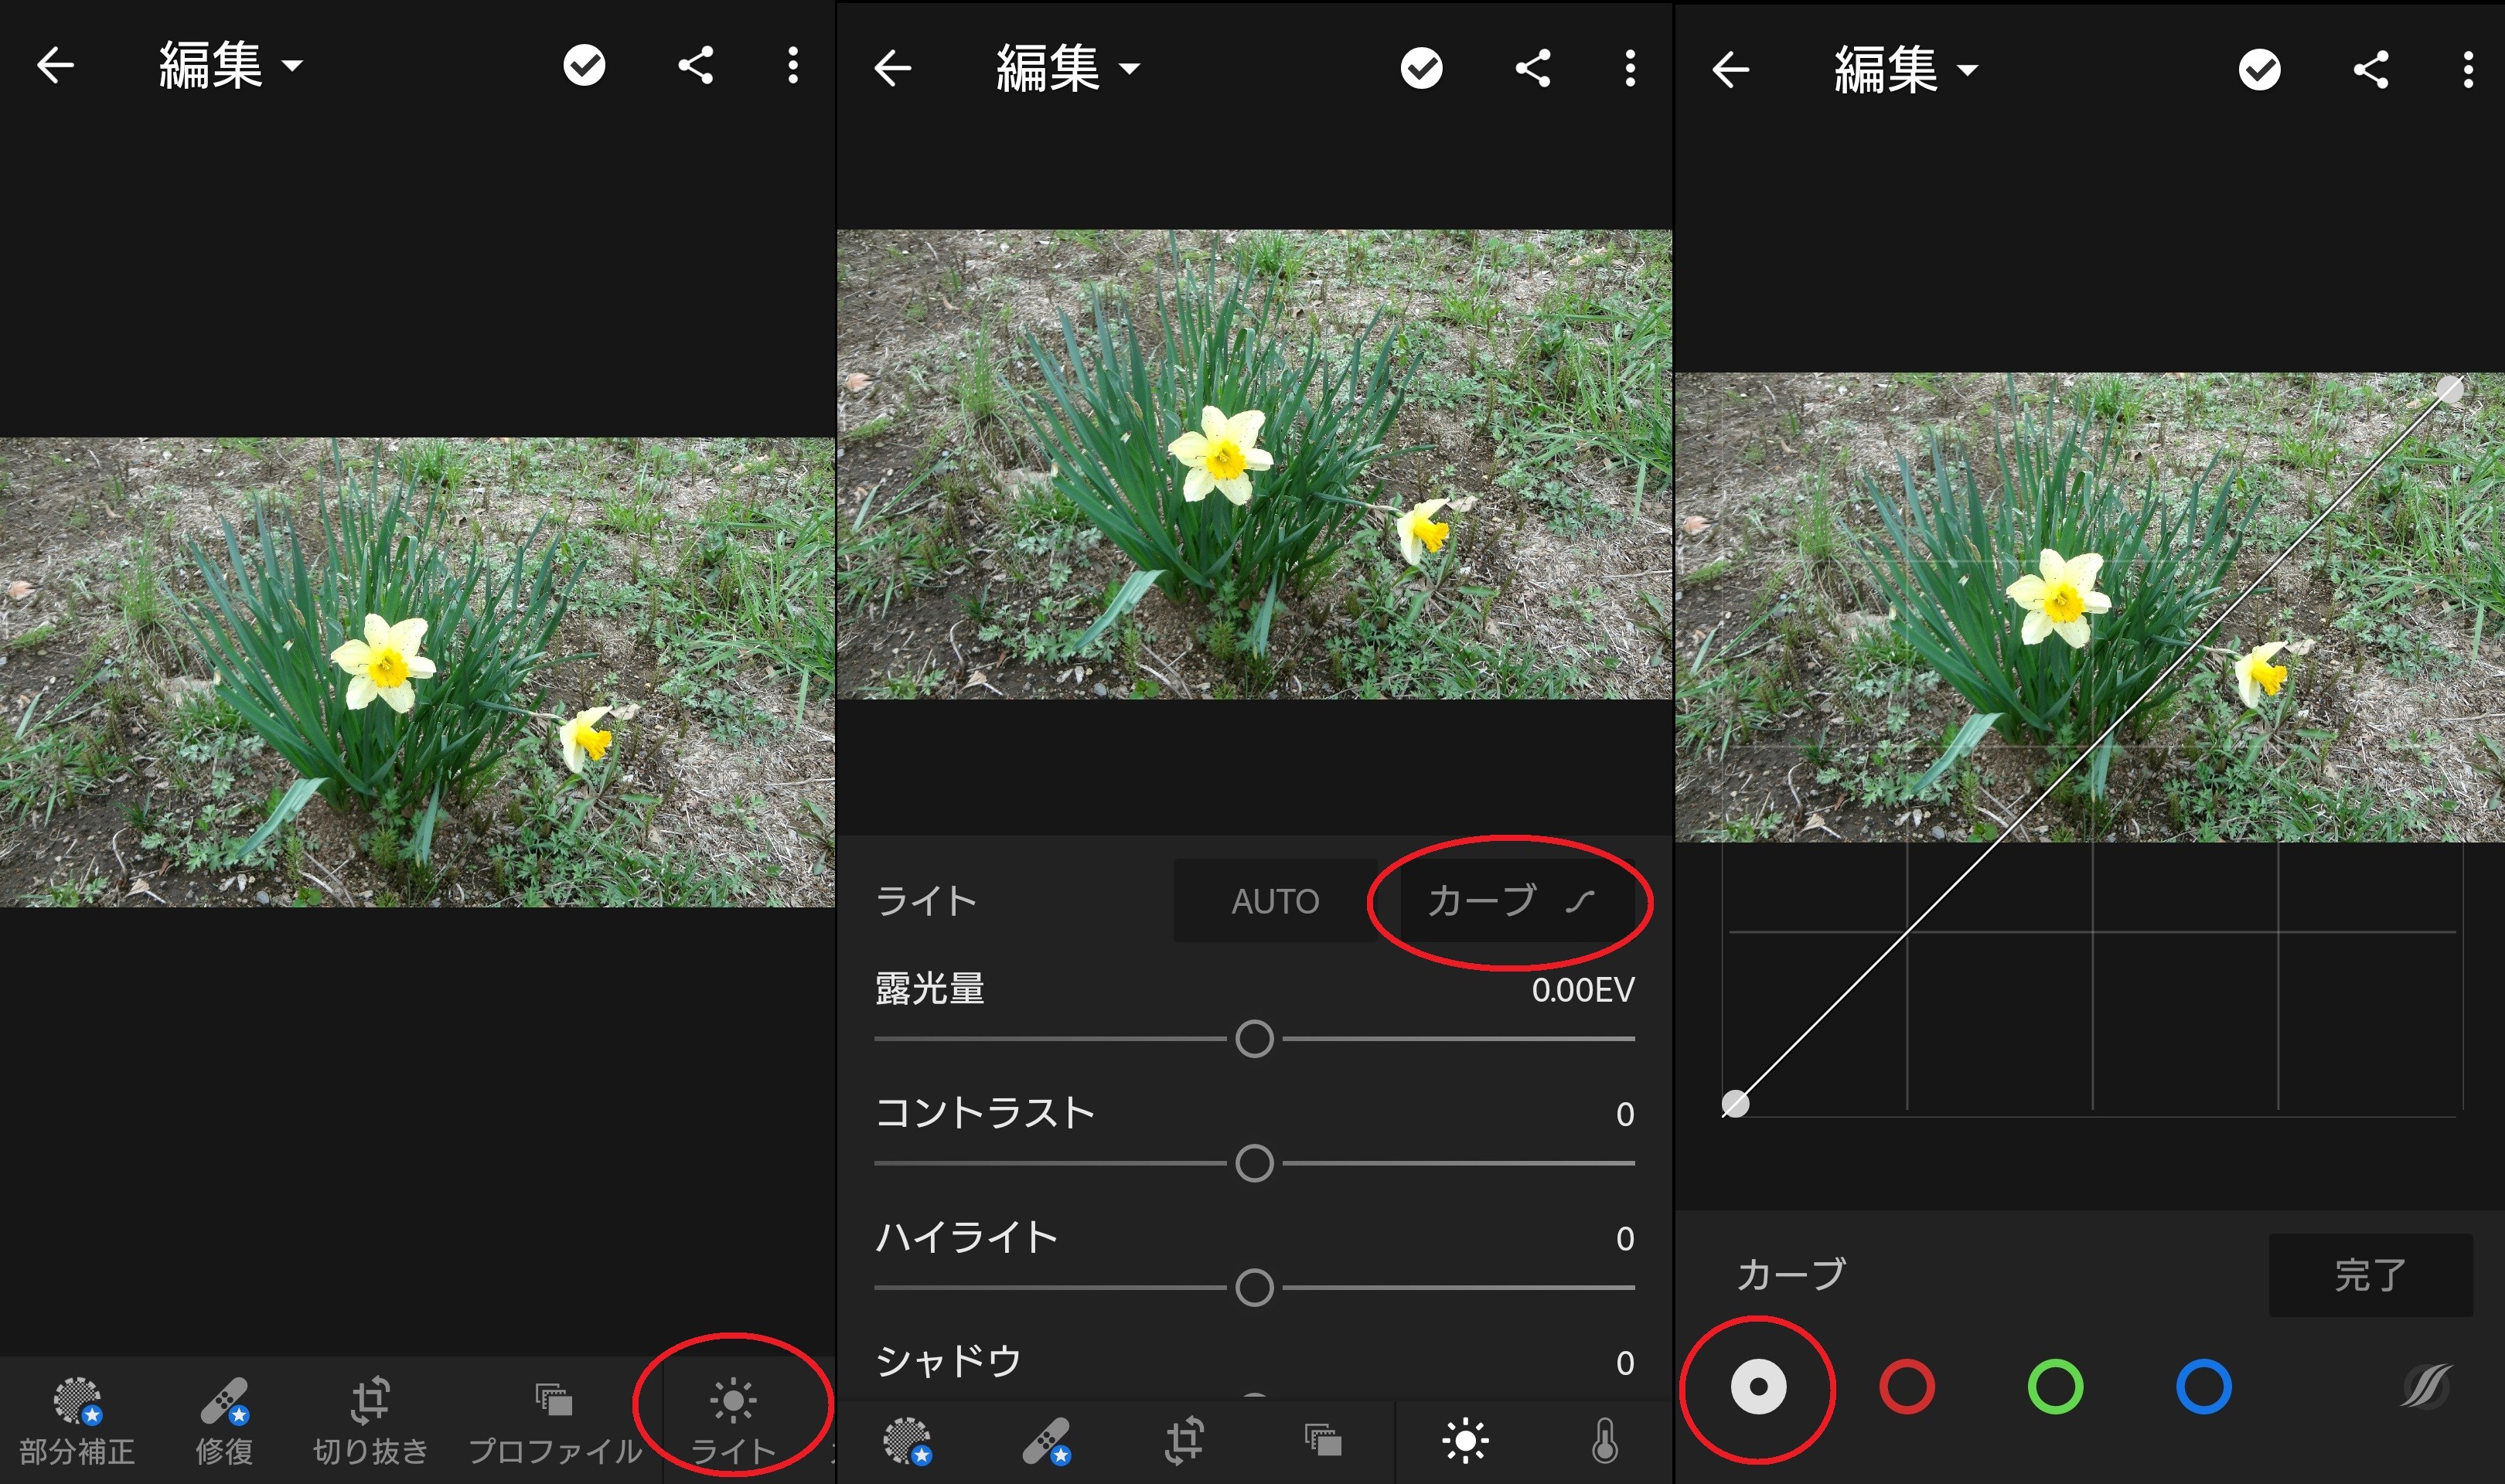Tap 完了 to finish curve editing
This screenshot has width=2505, height=1484.
tap(2370, 1275)
